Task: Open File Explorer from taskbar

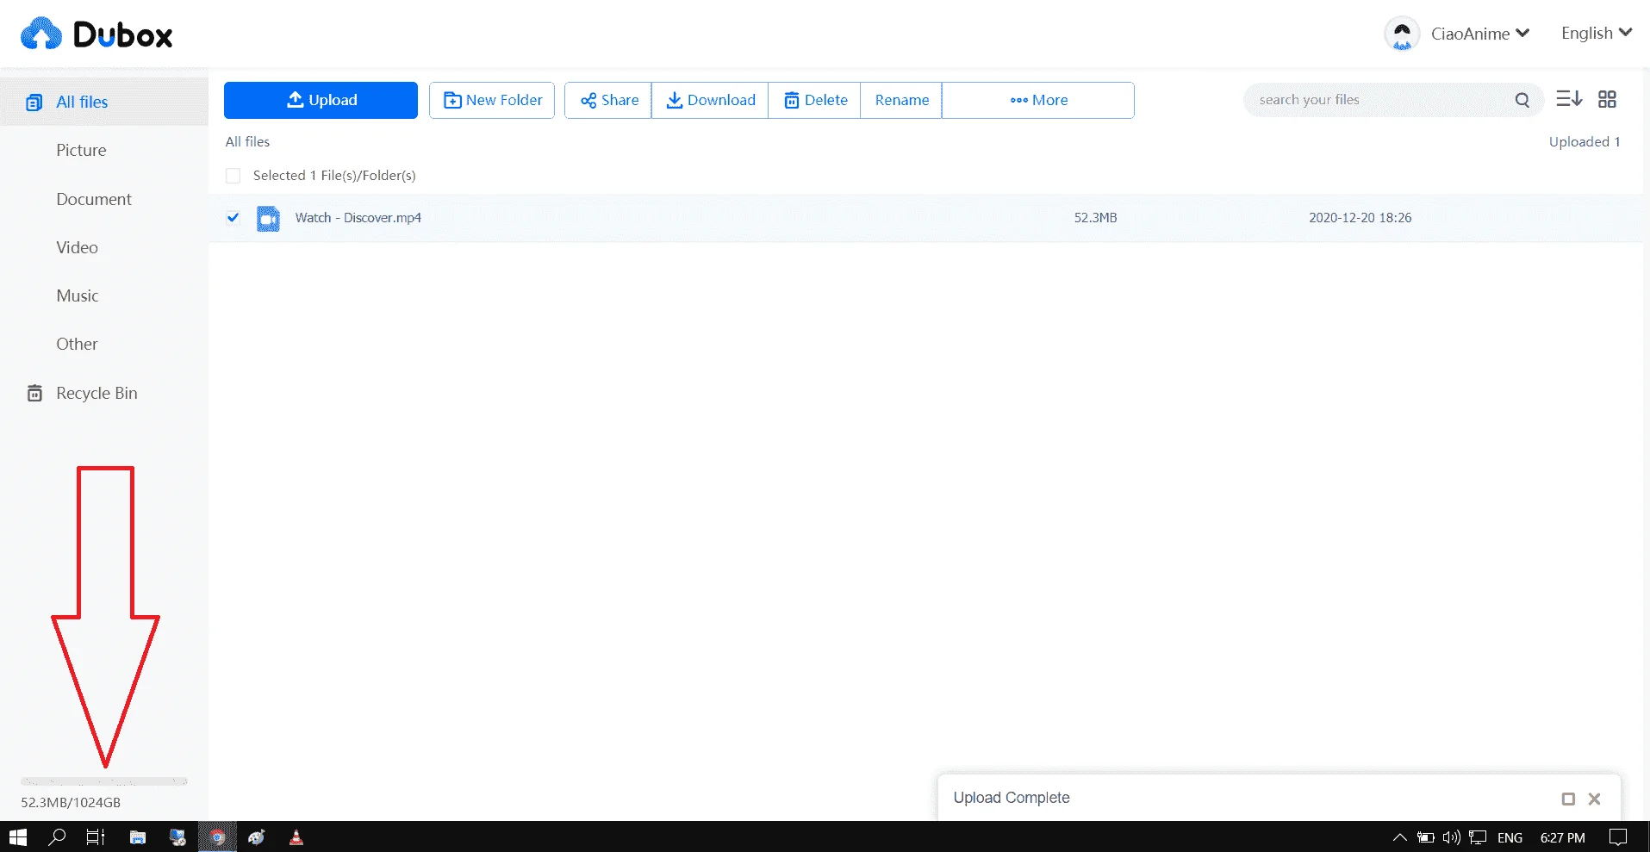Action: pos(138,837)
